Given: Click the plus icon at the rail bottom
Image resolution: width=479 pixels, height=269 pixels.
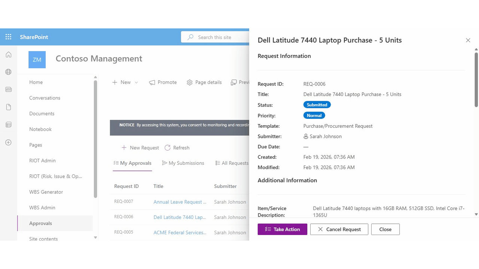Looking at the screenshot, I should tap(8, 142).
